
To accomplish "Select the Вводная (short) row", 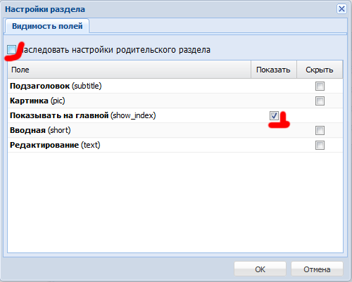I will point(175,130).
